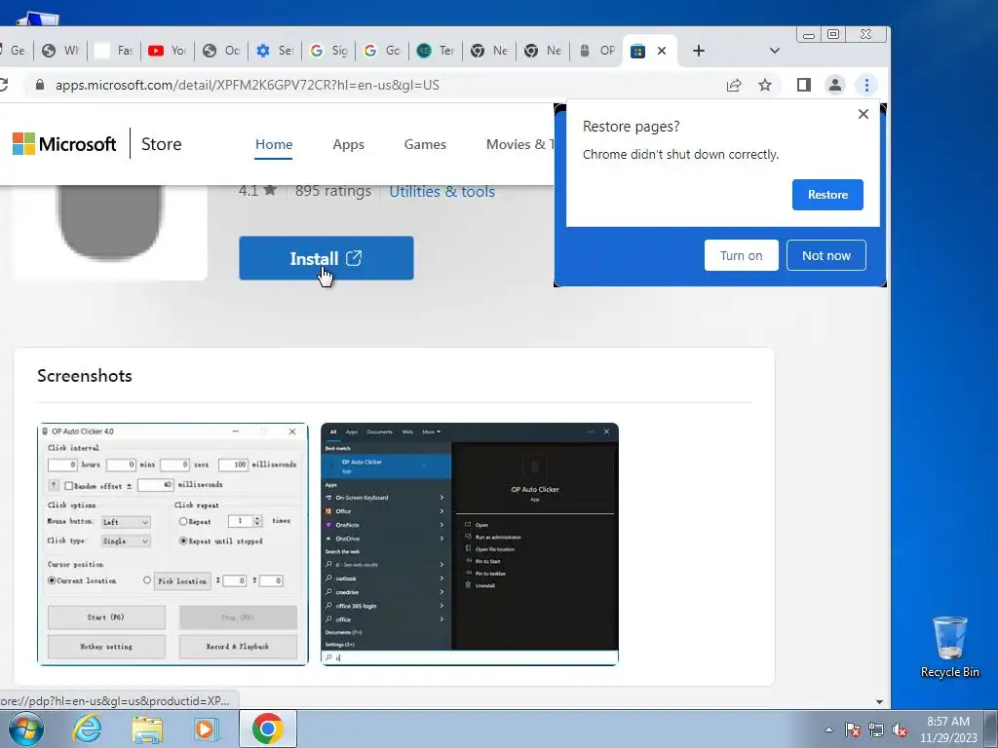Switch to the OP Auto Clicker mouse tab
Image resolution: width=998 pixels, height=748 pixels.
pyautogui.click(x=596, y=51)
